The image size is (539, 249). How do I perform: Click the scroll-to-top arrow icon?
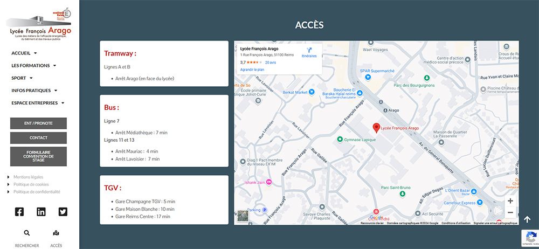[527, 219]
